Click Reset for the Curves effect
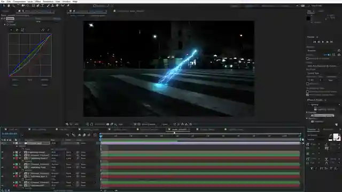This screenshot has height=192, width=342. click(x=38, y=19)
